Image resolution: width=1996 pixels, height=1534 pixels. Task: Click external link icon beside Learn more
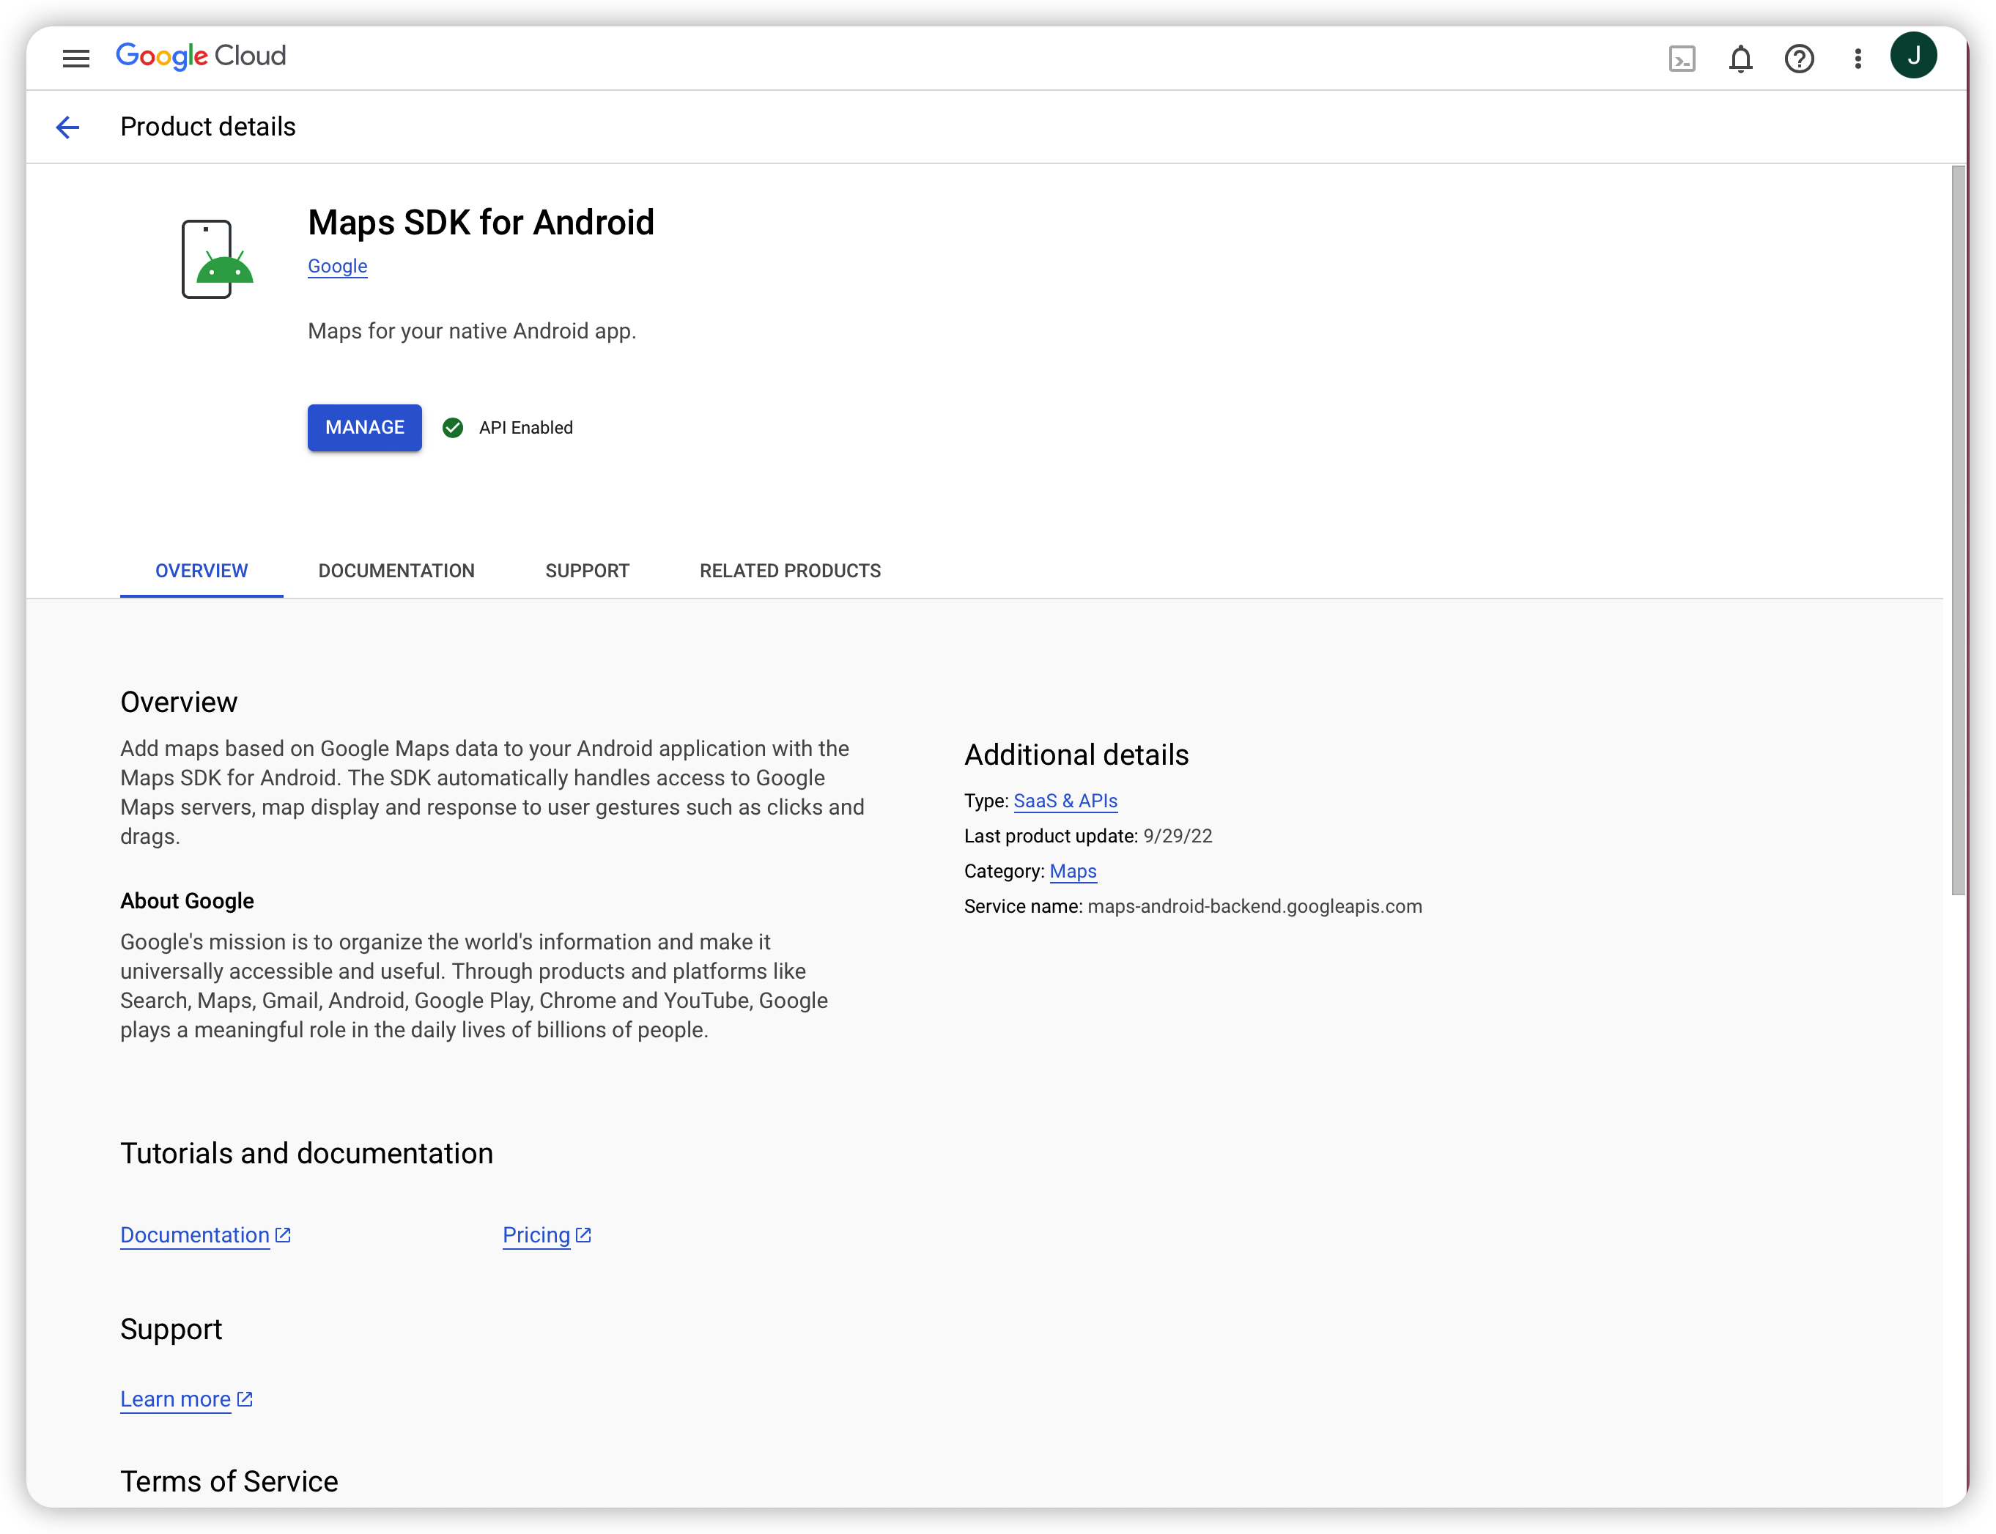point(245,1399)
